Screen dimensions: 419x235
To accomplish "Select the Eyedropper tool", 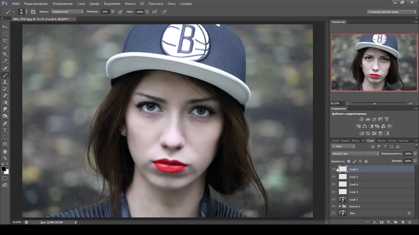I will [x=5, y=61].
